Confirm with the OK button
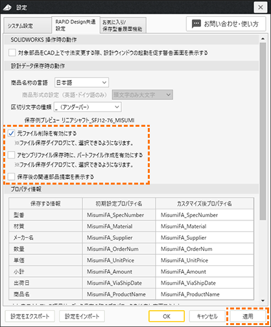Viewport: 271px width, 327px height. tap(167, 317)
